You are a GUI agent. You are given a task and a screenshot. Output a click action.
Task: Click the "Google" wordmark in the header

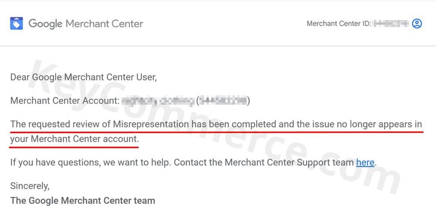pyautogui.click(x=45, y=23)
